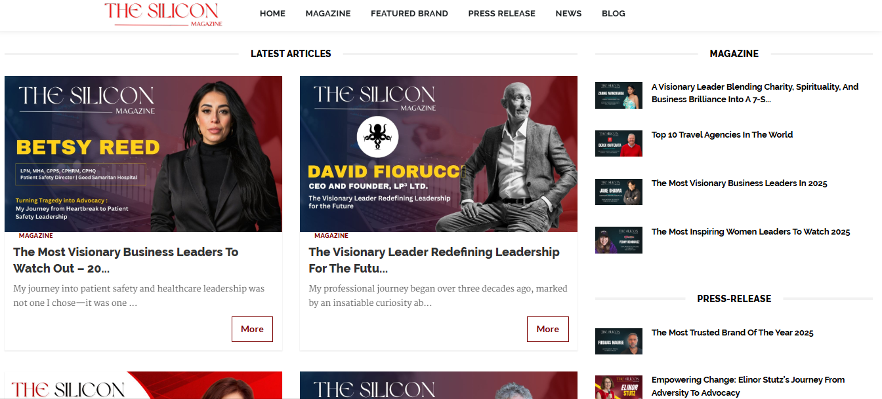Open the BLOG page from navbar

click(614, 13)
